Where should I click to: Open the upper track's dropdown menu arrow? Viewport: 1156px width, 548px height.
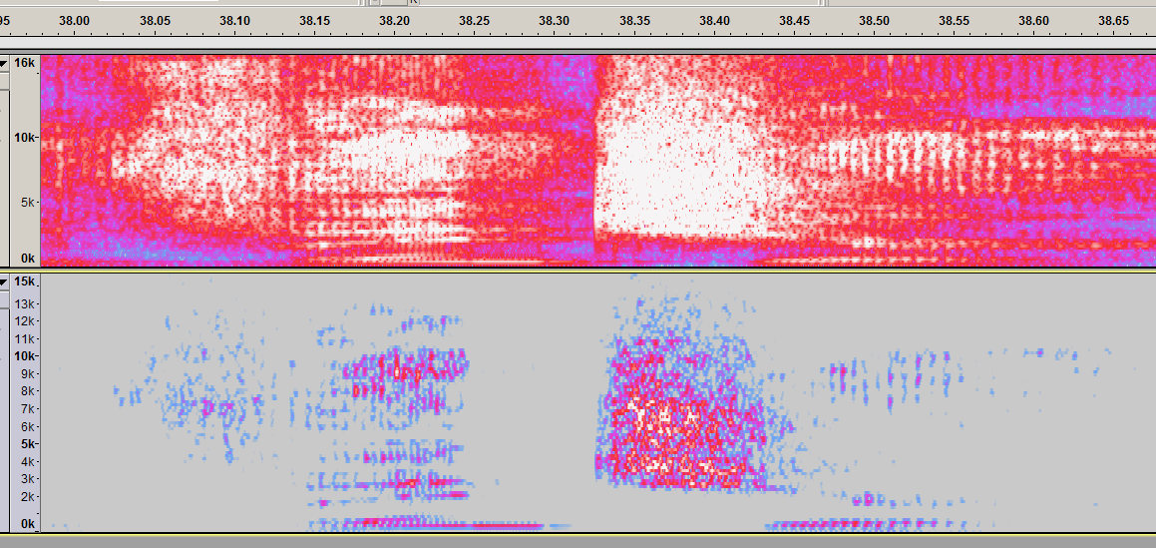pyautogui.click(x=4, y=64)
